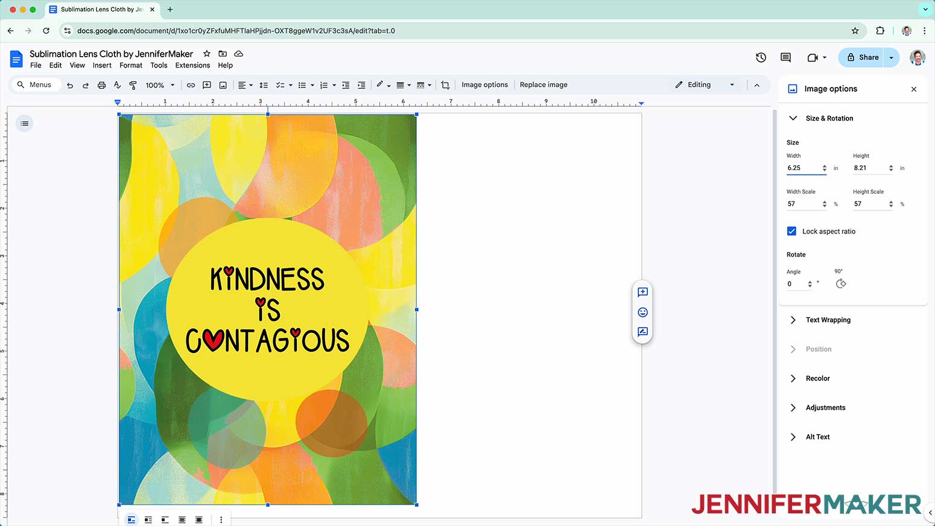Click the Angle input field
Screen dimensions: 935x526
tap(799, 284)
